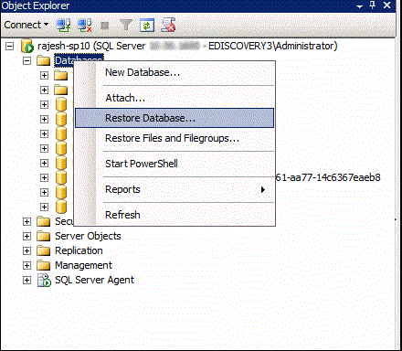Click the Reports submenu arrow
The width and height of the screenshot is (402, 351).
pos(263,189)
